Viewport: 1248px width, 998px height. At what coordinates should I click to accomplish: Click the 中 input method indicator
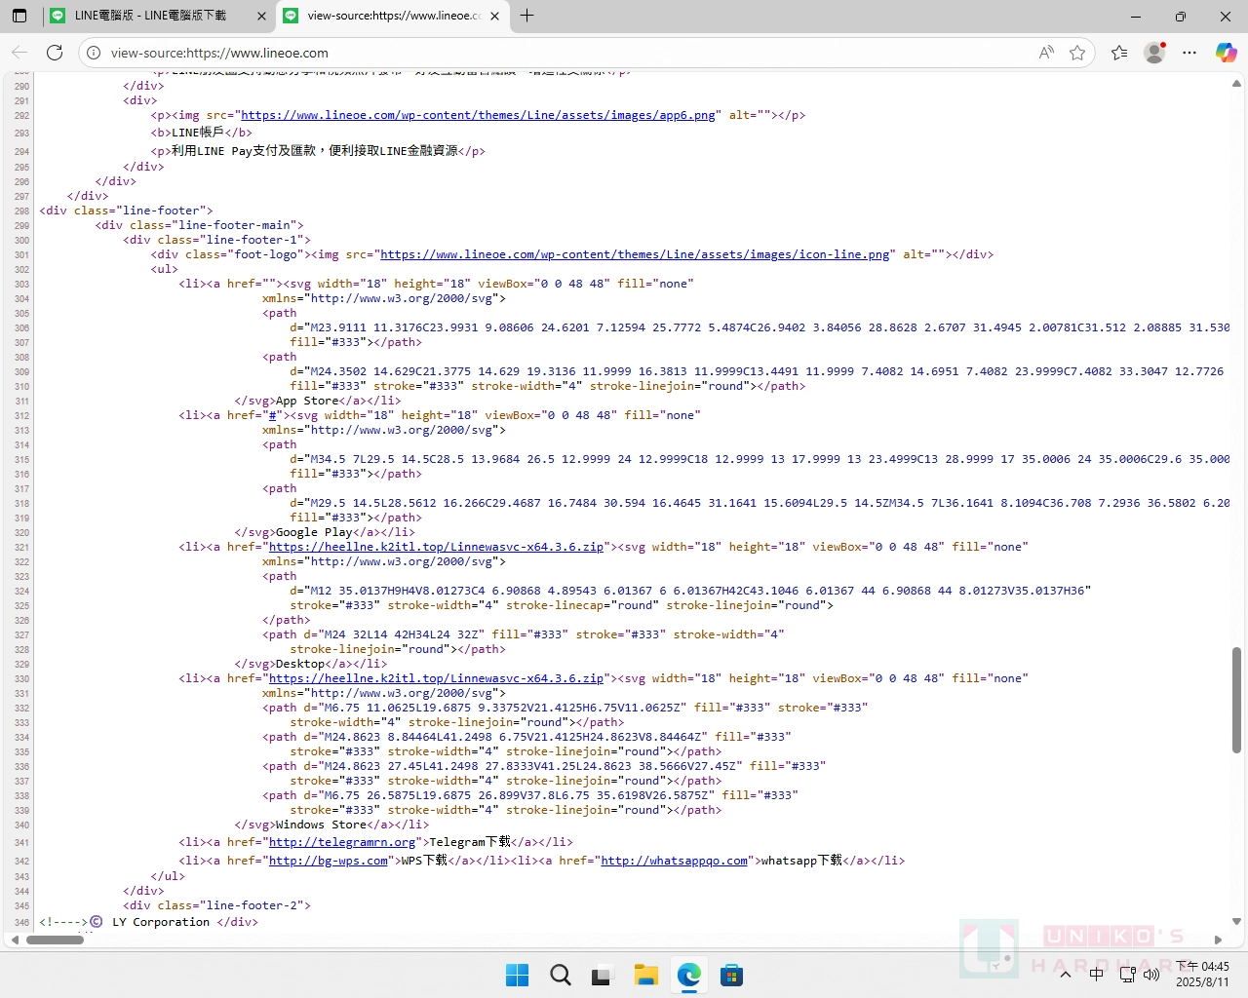(x=1096, y=975)
